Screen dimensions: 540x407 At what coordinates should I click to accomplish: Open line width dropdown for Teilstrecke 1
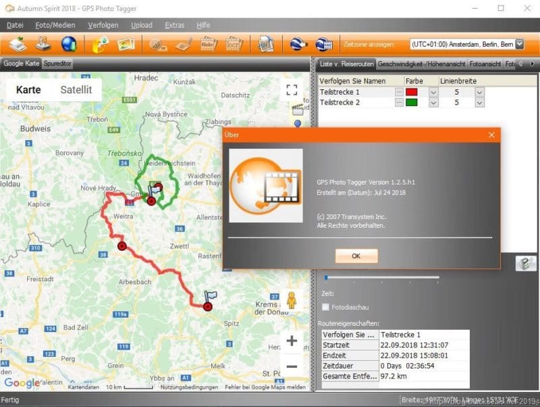479,92
